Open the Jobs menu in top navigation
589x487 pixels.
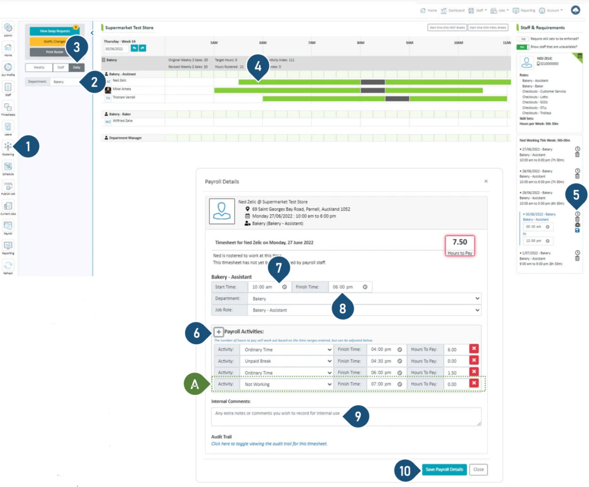500,10
